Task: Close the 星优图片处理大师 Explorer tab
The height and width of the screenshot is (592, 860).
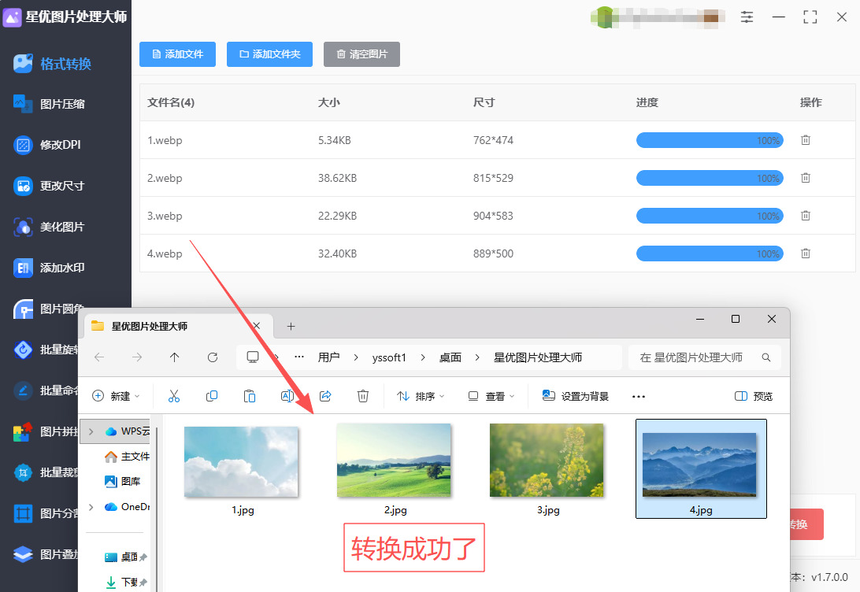Action: pyautogui.click(x=256, y=326)
